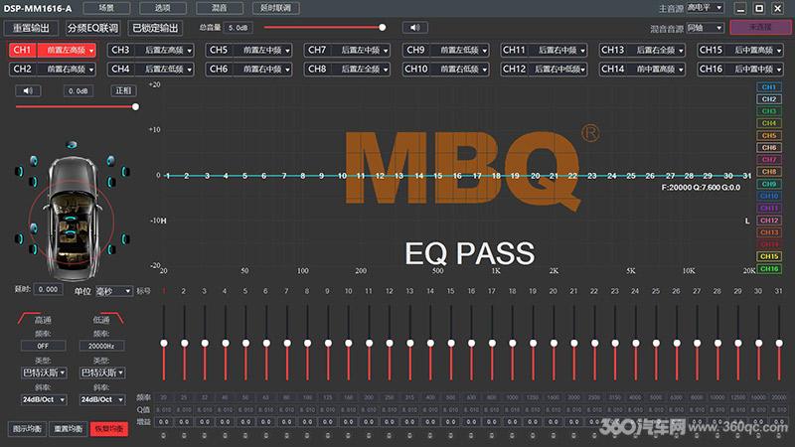Mute the master volume speaker icon
This screenshot has height=447, width=795.
(414, 28)
